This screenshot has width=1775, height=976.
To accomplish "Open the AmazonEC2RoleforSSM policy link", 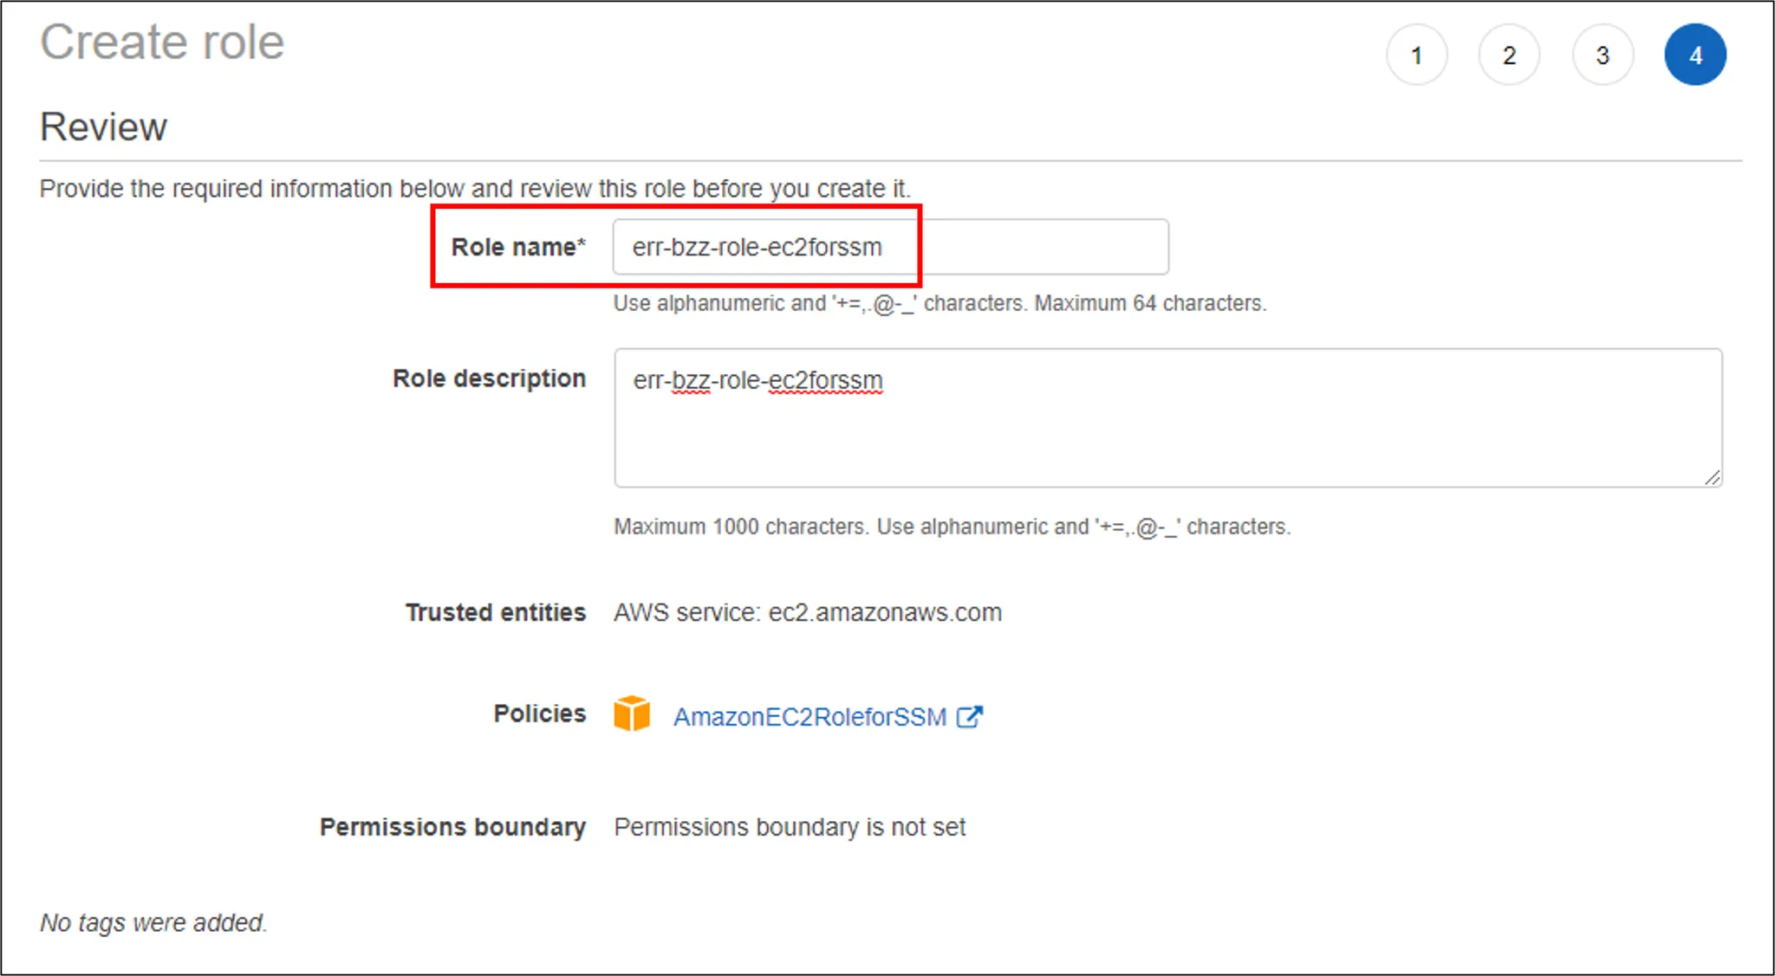I will pyautogui.click(x=809, y=717).
